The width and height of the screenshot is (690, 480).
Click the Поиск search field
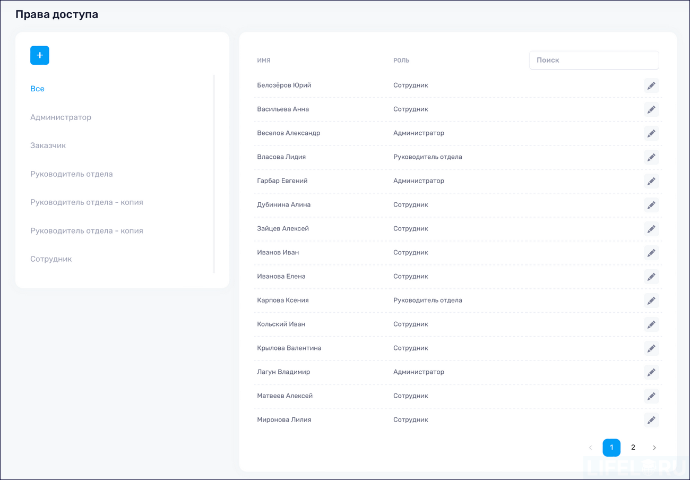594,60
